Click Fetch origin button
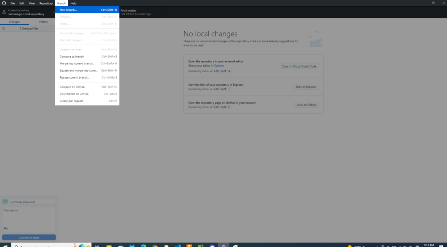447x247 pixels. coord(143,12)
